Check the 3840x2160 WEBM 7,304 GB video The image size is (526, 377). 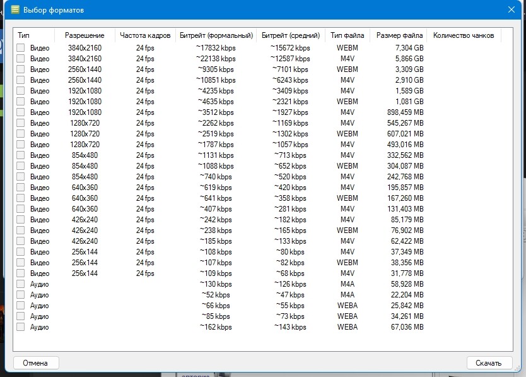(x=20, y=48)
